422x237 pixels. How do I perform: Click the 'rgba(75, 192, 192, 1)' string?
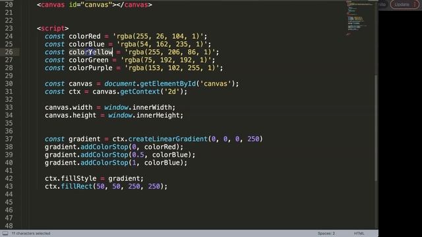pyautogui.click(x=166, y=60)
